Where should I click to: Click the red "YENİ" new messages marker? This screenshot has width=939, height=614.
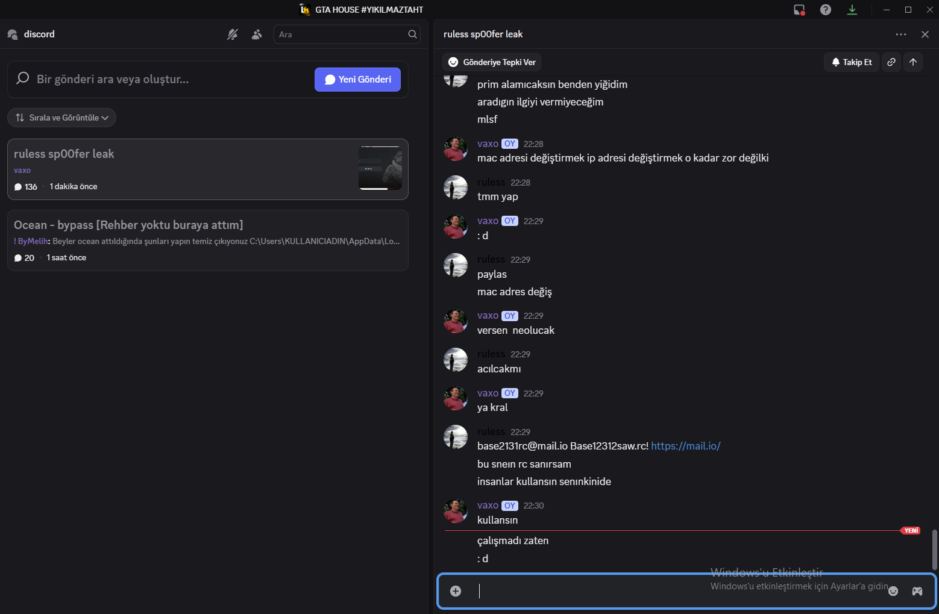pos(911,531)
